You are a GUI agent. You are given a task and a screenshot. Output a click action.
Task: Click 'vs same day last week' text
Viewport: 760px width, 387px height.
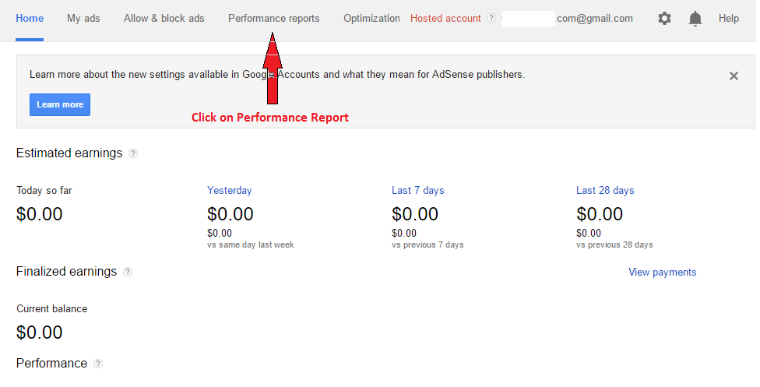(251, 245)
